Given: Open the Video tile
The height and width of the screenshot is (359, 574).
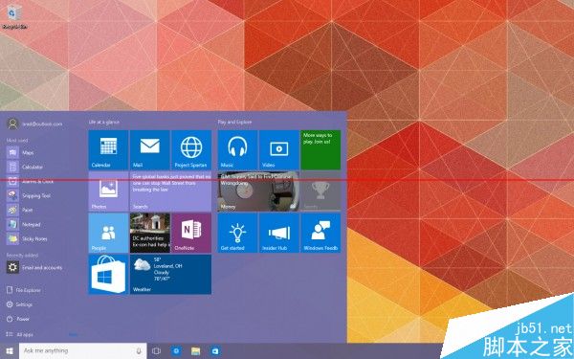Looking at the screenshot, I should (x=279, y=150).
